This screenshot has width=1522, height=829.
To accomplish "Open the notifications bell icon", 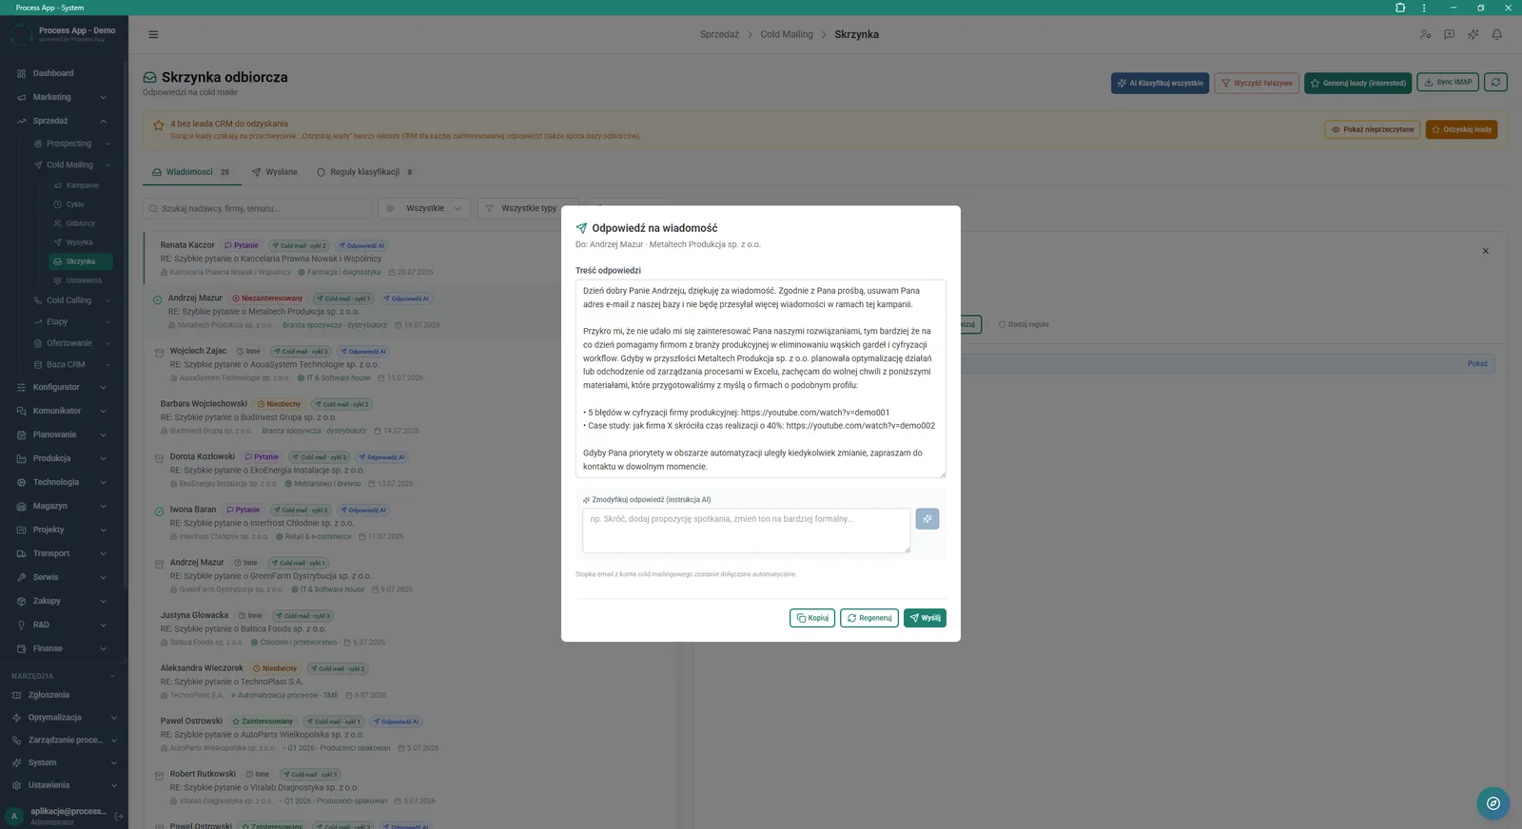I will coord(1496,34).
